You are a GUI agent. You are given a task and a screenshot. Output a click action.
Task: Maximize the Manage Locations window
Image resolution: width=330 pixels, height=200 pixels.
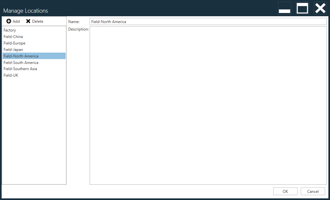[x=302, y=8]
